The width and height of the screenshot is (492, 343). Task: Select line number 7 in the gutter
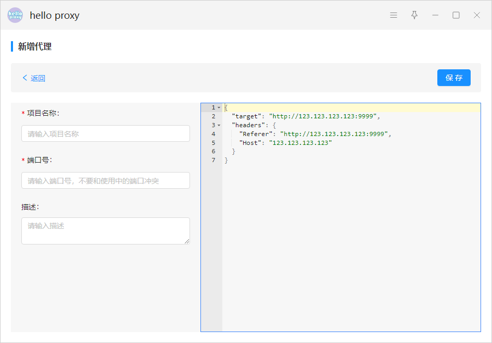pos(213,160)
